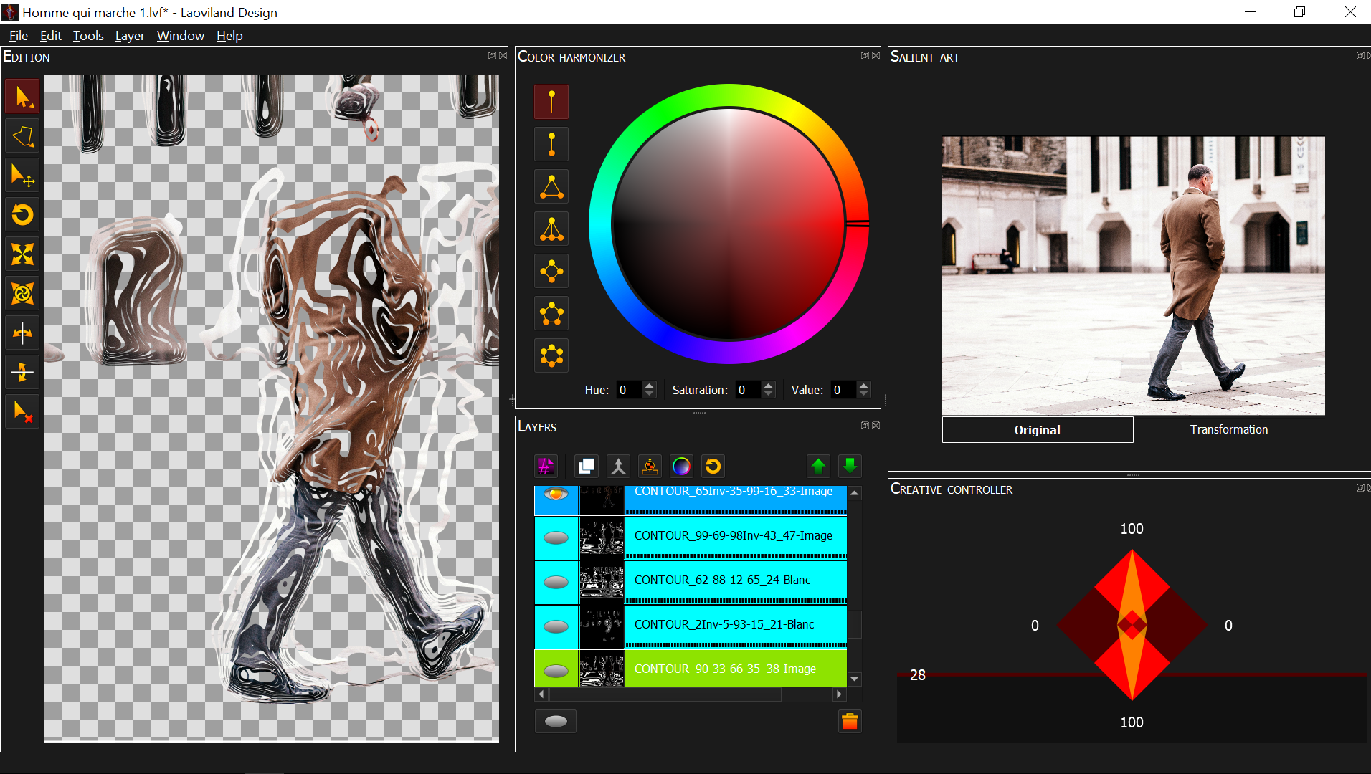The height and width of the screenshot is (774, 1371).
Task: Open the Help menu
Action: click(x=229, y=36)
